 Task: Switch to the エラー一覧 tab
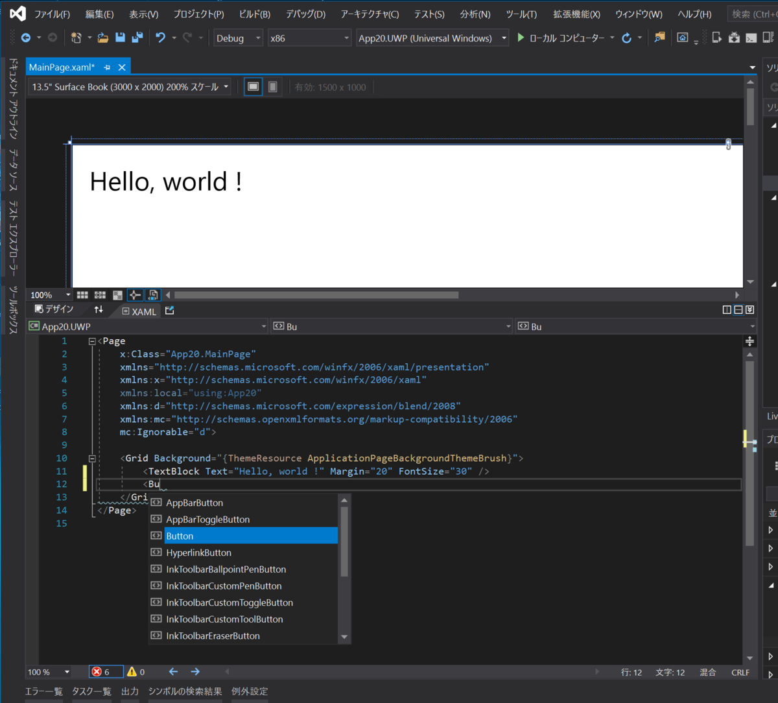click(43, 691)
